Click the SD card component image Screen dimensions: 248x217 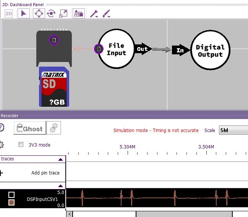(x=54, y=86)
